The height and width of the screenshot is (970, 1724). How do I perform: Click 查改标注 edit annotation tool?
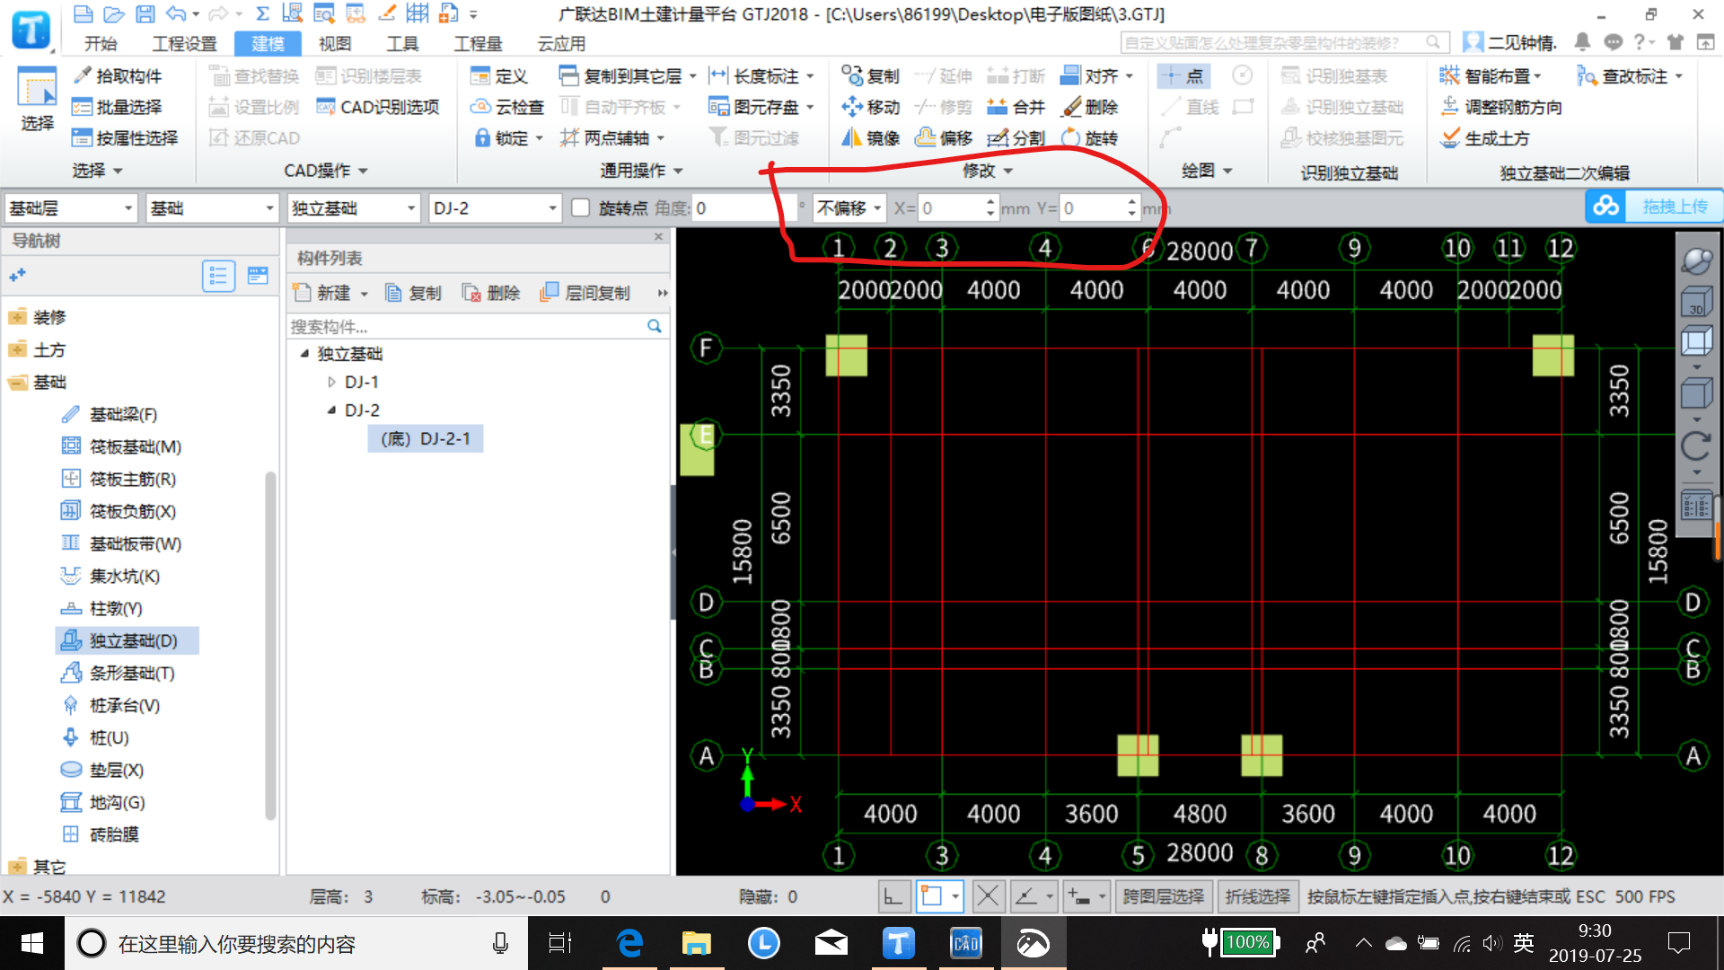[x=1630, y=76]
